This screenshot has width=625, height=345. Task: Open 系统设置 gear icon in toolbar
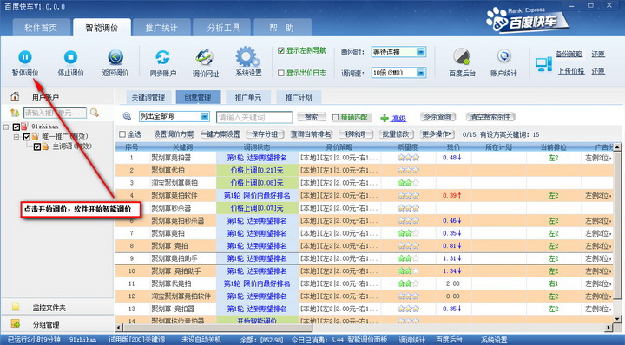(x=247, y=56)
